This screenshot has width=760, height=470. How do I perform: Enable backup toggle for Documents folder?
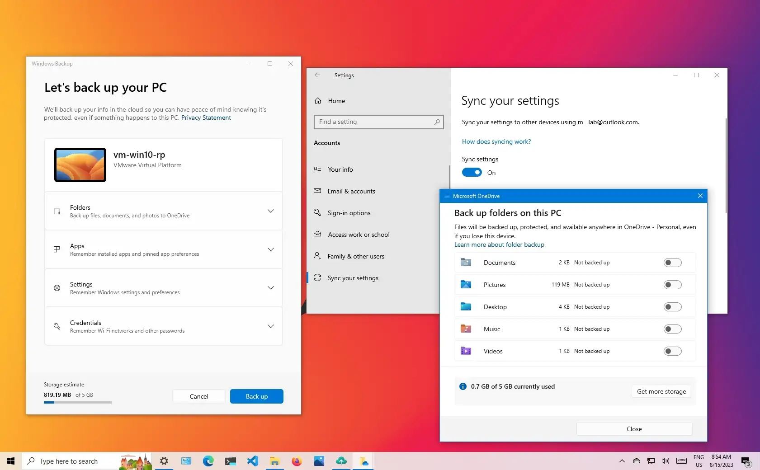pyautogui.click(x=672, y=263)
